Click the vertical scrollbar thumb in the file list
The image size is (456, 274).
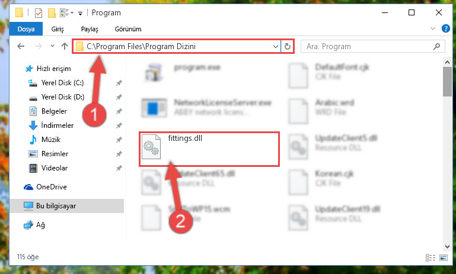point(447,82)
